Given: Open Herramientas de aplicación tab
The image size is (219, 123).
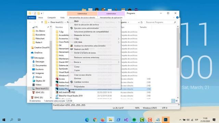Looking at the screenshot, I should pos(111,17).
